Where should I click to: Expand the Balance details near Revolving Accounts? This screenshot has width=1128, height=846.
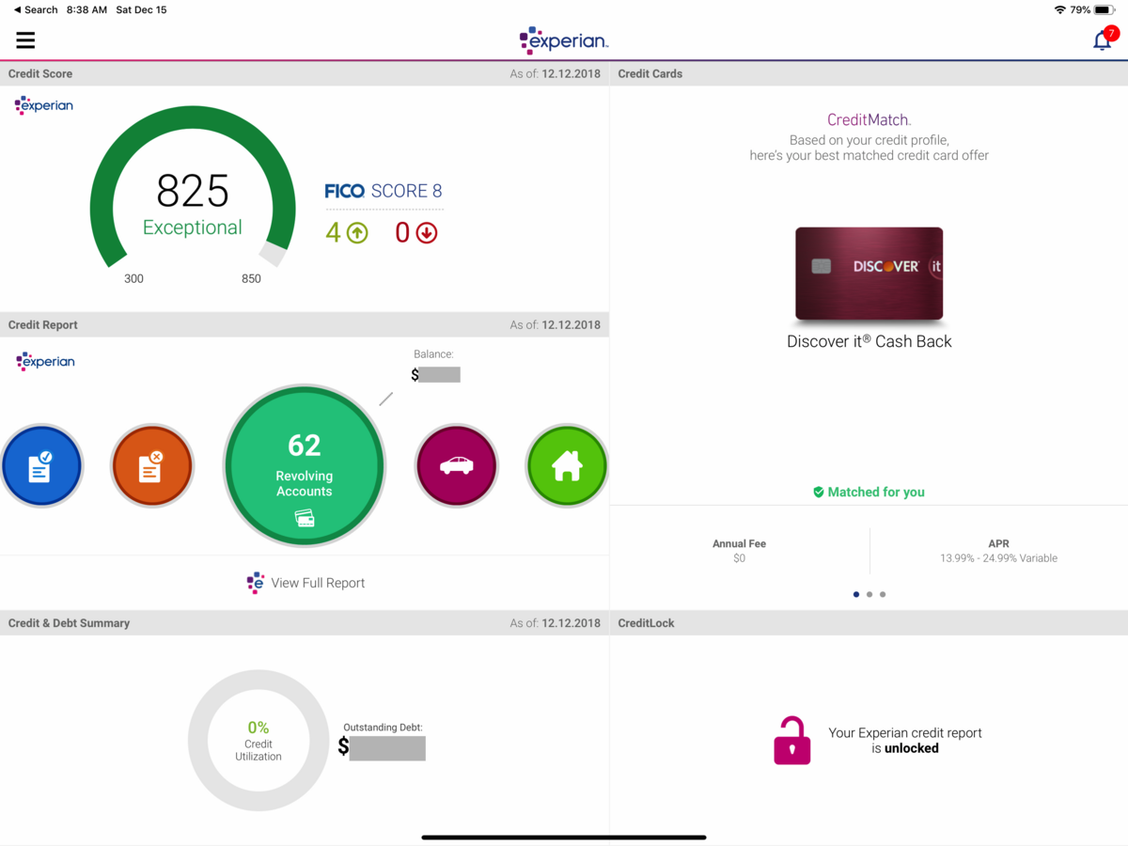click(x=435, y=367)
